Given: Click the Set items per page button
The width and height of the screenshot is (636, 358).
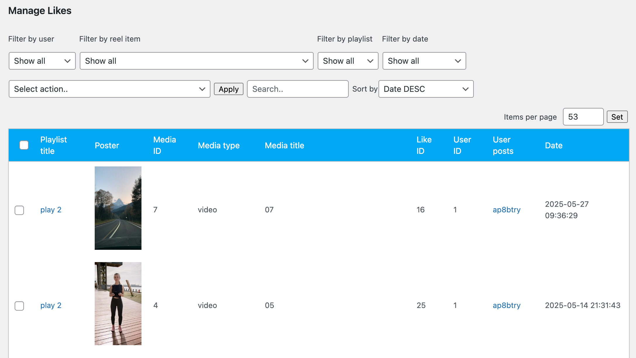Looking at the screenshot, I should click(617, 117).
